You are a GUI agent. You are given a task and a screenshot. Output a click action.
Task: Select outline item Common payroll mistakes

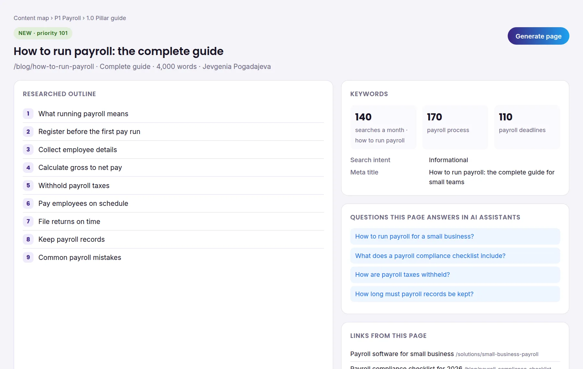coord(173,257)
